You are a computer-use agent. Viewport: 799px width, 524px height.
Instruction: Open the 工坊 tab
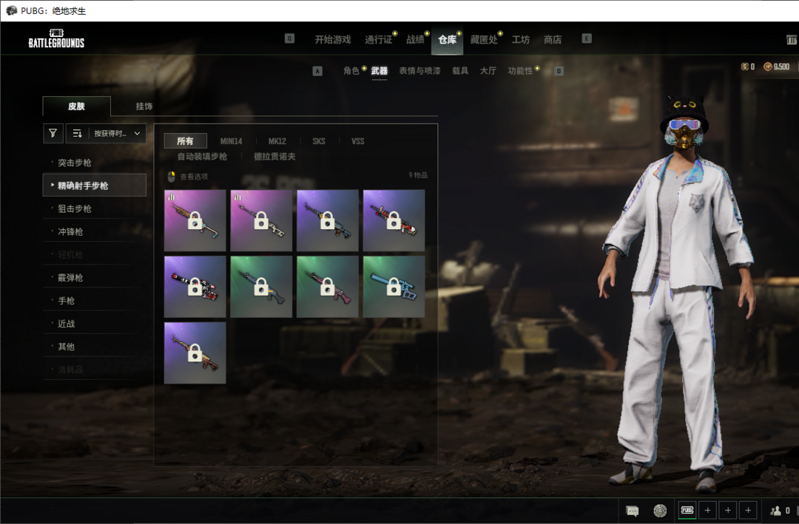click(x=521, y=40)
